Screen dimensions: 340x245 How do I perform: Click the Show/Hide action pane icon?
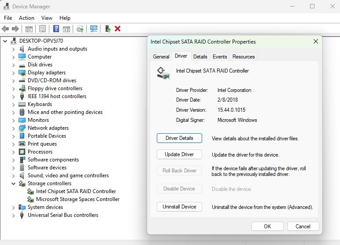coord(67,29)
